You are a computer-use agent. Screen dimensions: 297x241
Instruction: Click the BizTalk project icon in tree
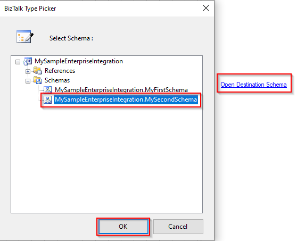click(x=28, y=61)
